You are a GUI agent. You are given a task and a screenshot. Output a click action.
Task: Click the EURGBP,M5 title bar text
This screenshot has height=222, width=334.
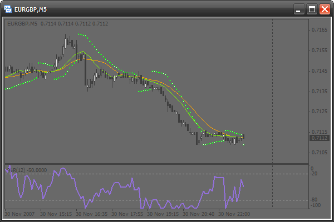(31, 9)
